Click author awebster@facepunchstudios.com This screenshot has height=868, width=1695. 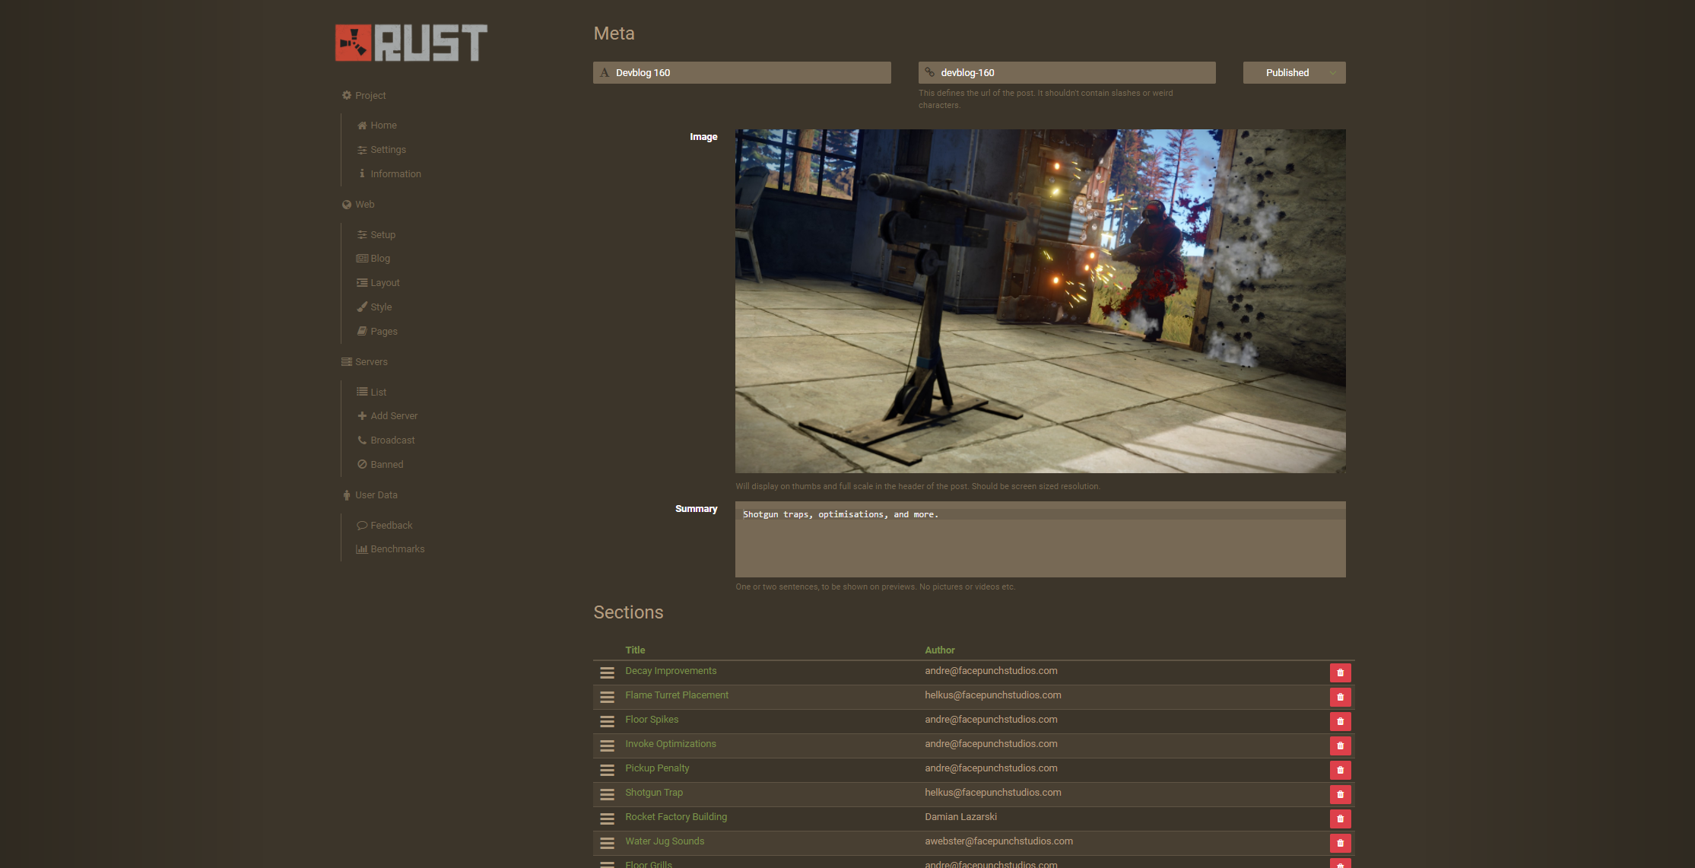pyautogui.click(x=999, y=841)
